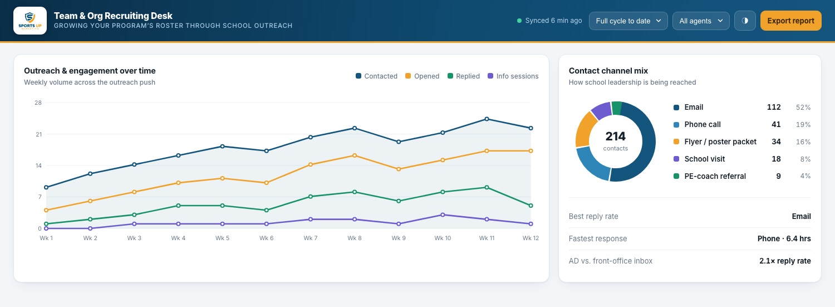Open the Full cycle to date dropdown
The width and height of the screenshot is (835, 307).
[628, 21]
